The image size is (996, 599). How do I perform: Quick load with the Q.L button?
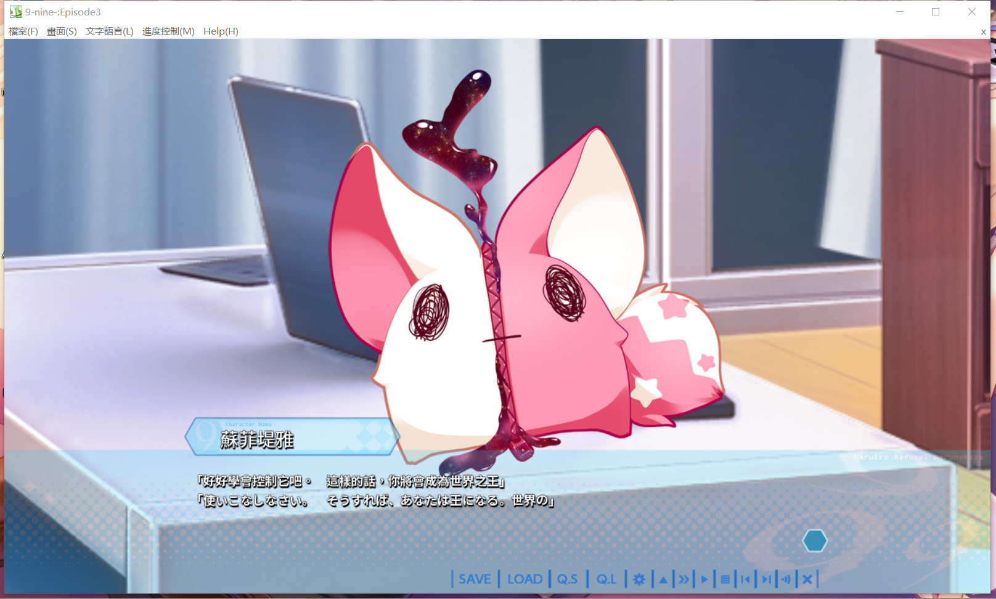[606, 579]
